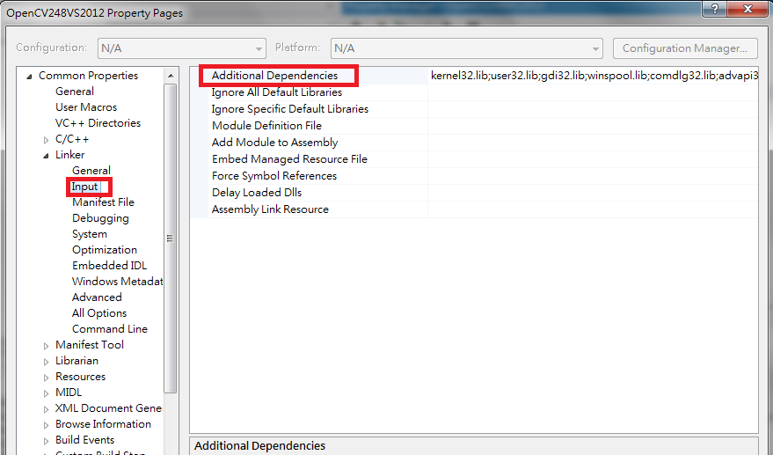Expand the Librarian node
773x455 pixels.
coord(47,362)
